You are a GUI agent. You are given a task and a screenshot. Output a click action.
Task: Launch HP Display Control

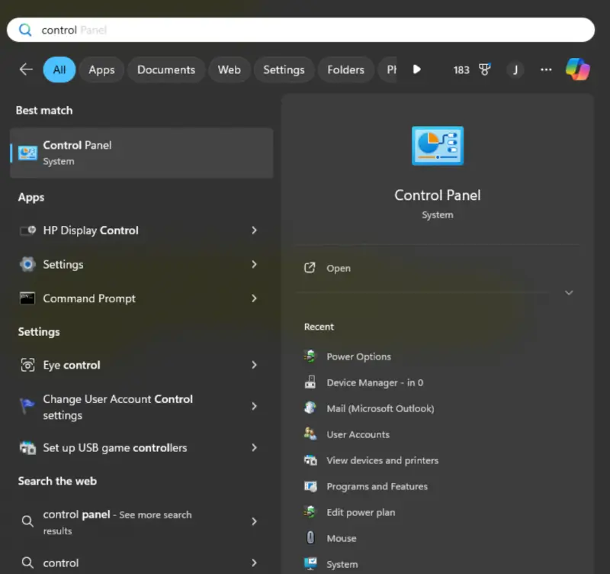91,230
